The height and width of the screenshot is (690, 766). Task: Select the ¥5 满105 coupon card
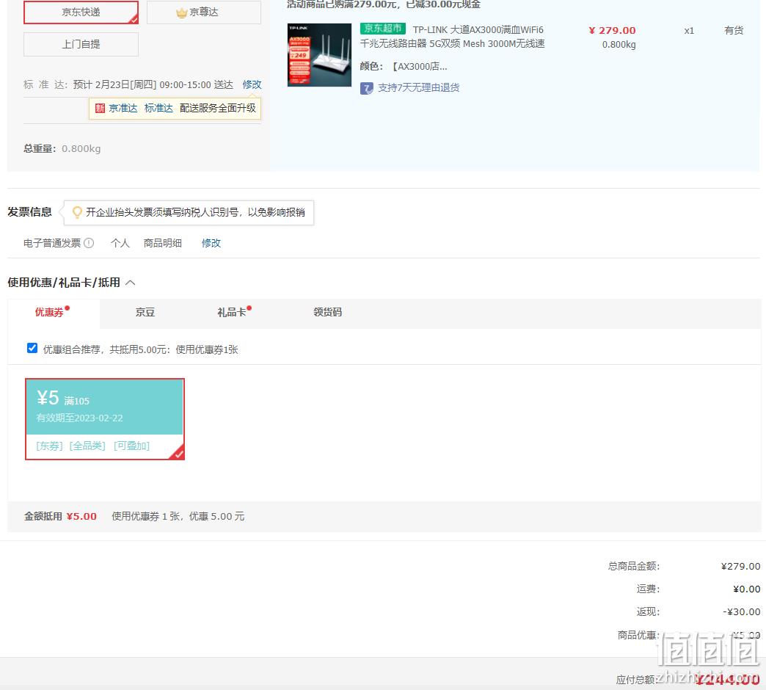coord(105,419)
